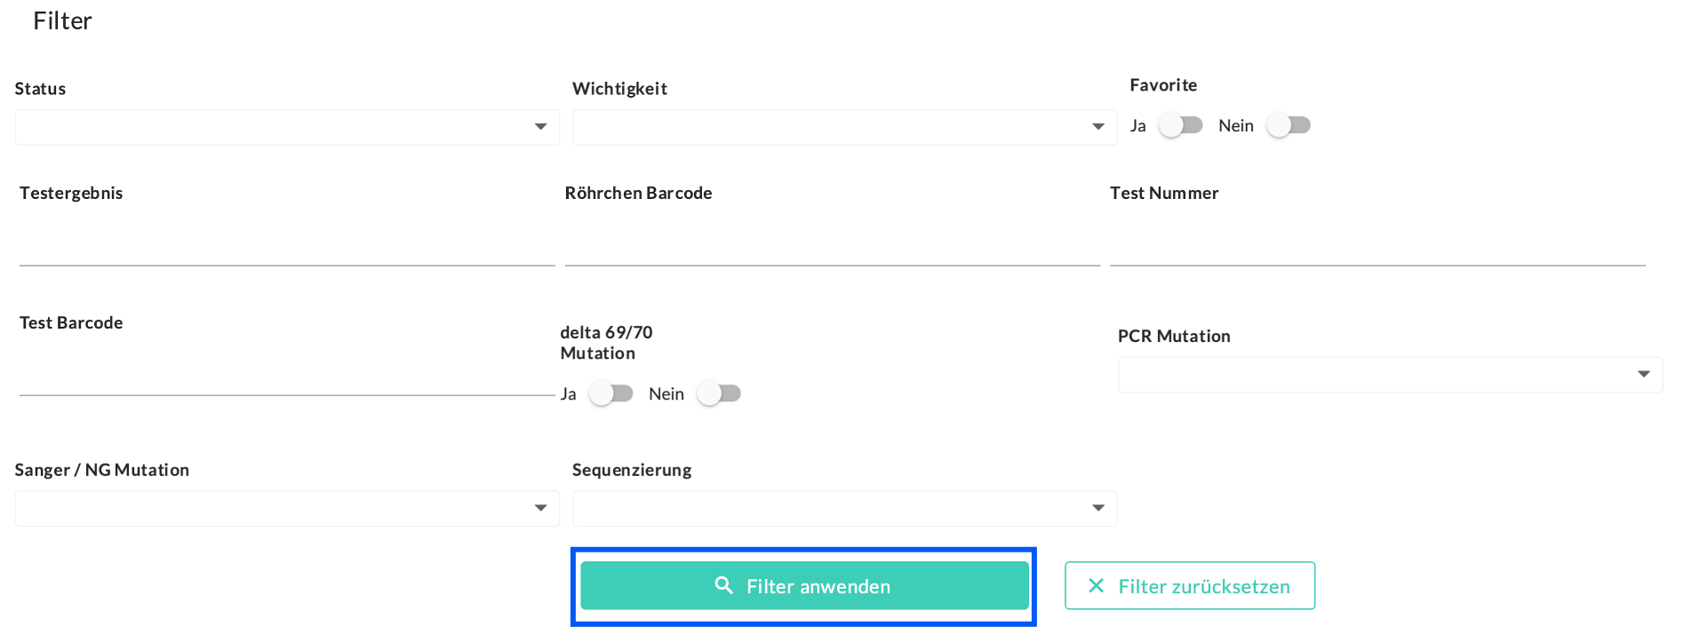Click the magnifier icon in Filter anwenden
Viewport: 1684px width, 627px height.
click(x=723, y=585)
